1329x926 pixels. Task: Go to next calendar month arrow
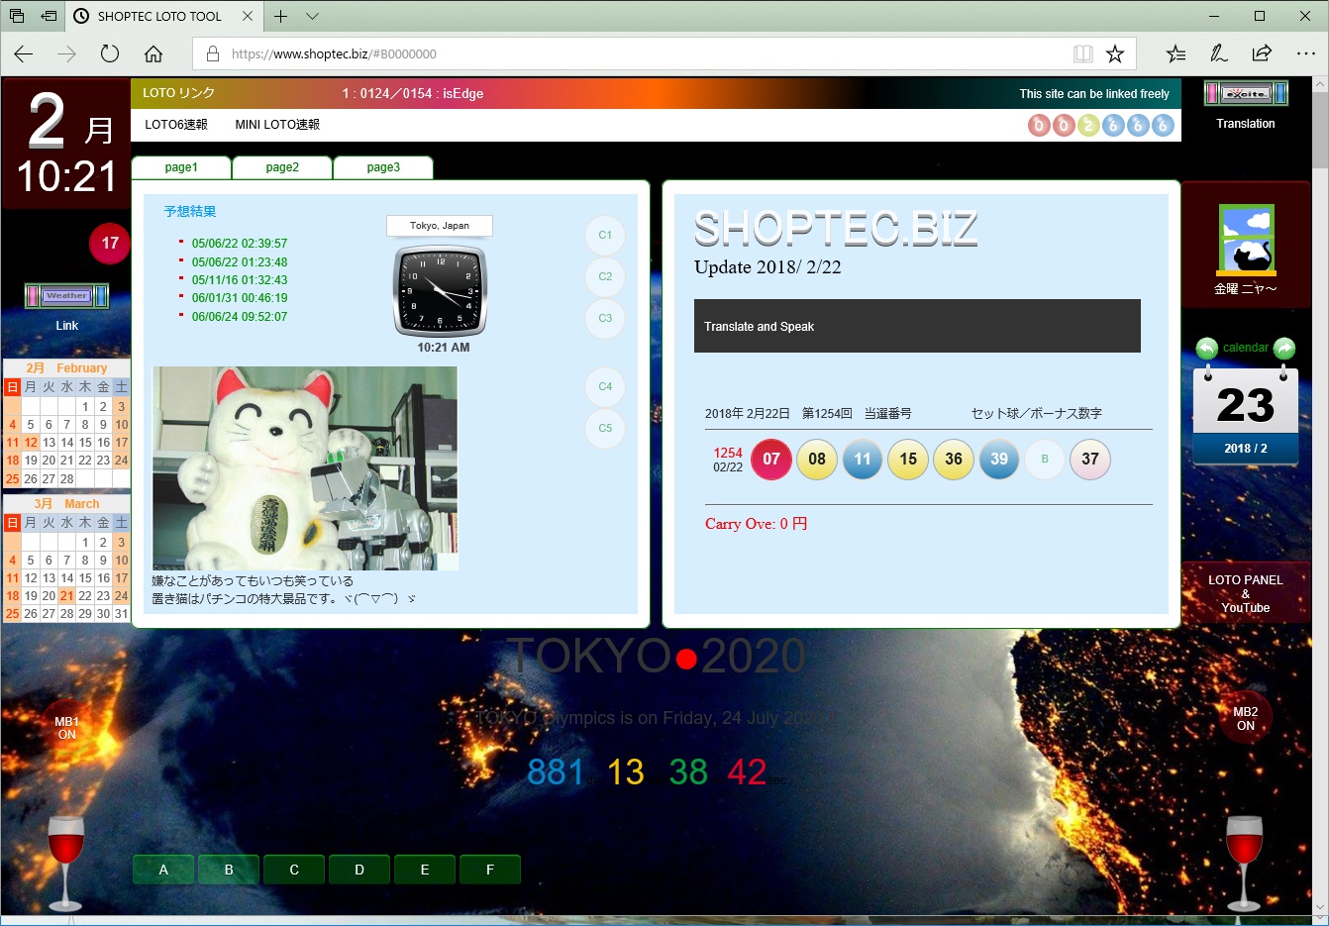click(x=1284, y=349)
